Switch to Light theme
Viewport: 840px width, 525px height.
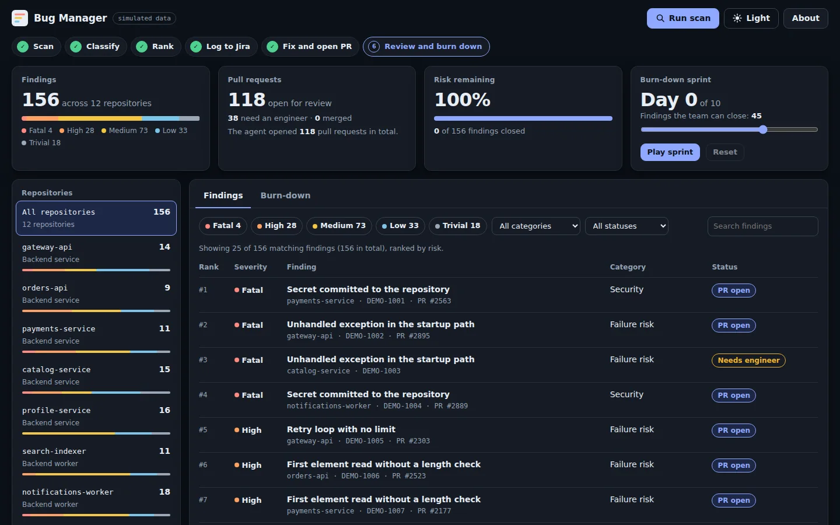pyautogui.click(x=751, y=18)
